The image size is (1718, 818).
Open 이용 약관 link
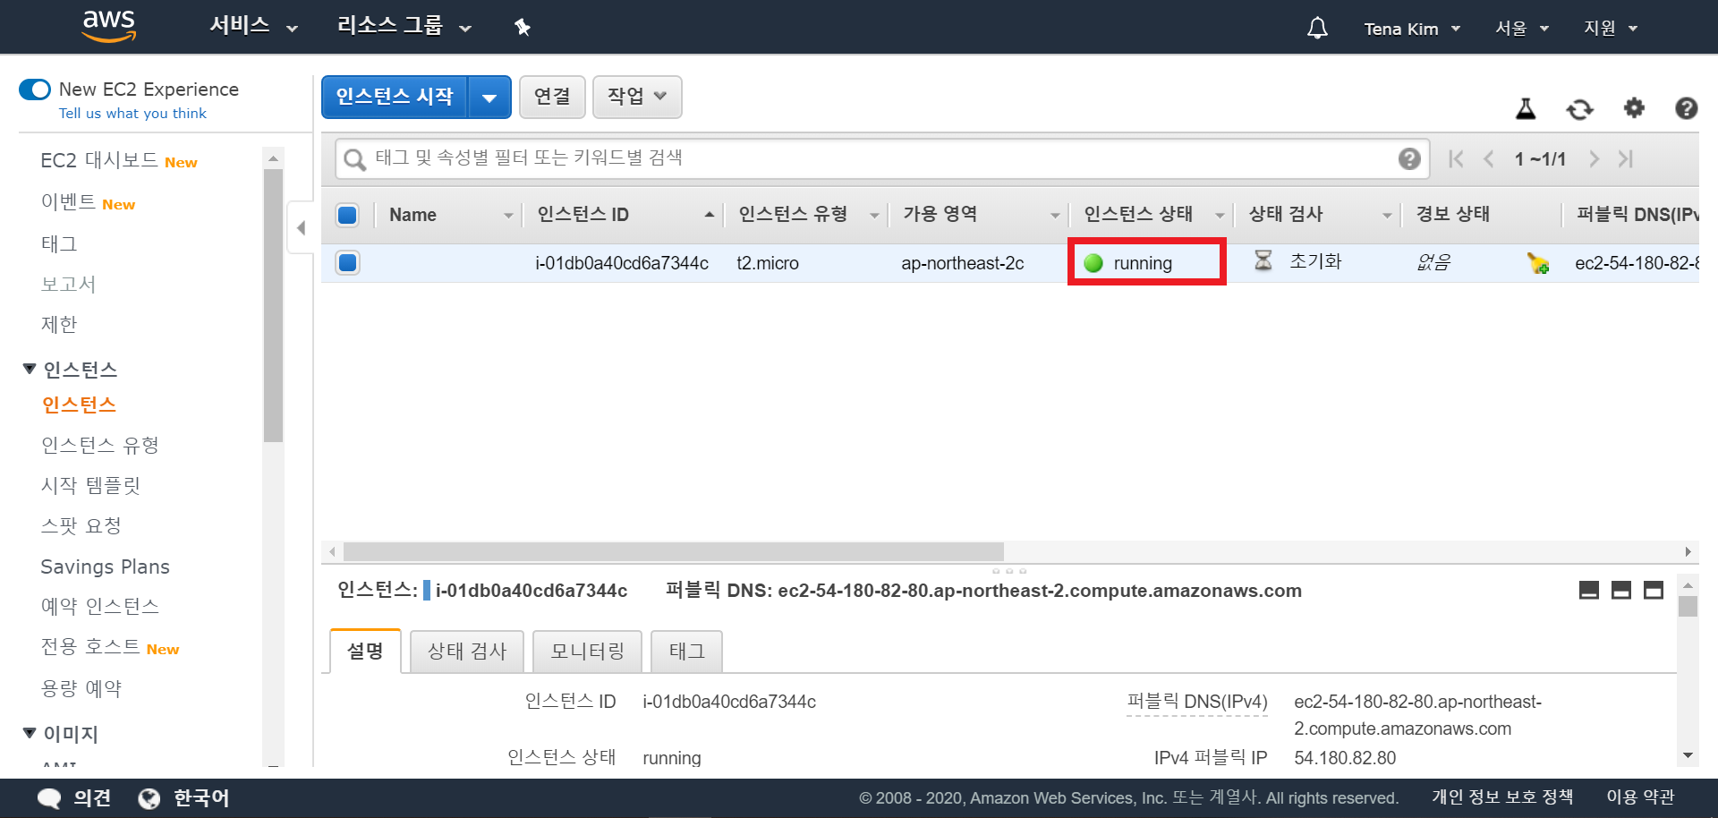pyautogui.click(x=1639, y=797)
